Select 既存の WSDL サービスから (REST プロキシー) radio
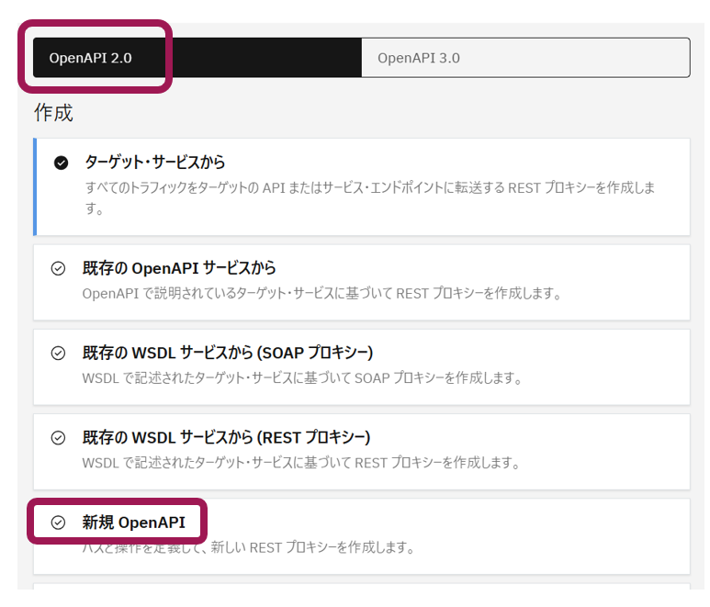710x607 pixels. 58,438
